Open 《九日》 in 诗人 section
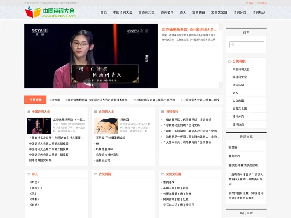291x218 pixels. tap(34, 182)
